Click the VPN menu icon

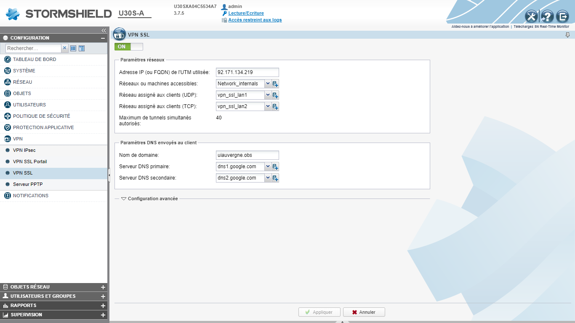click(7, 139)
